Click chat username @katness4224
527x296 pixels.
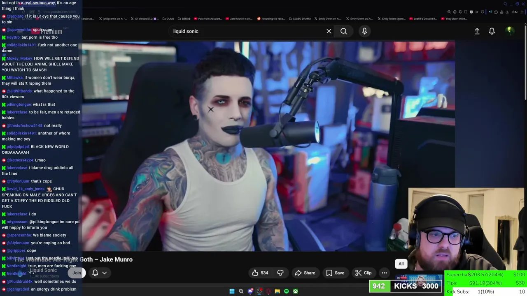(x=20, y=160)
